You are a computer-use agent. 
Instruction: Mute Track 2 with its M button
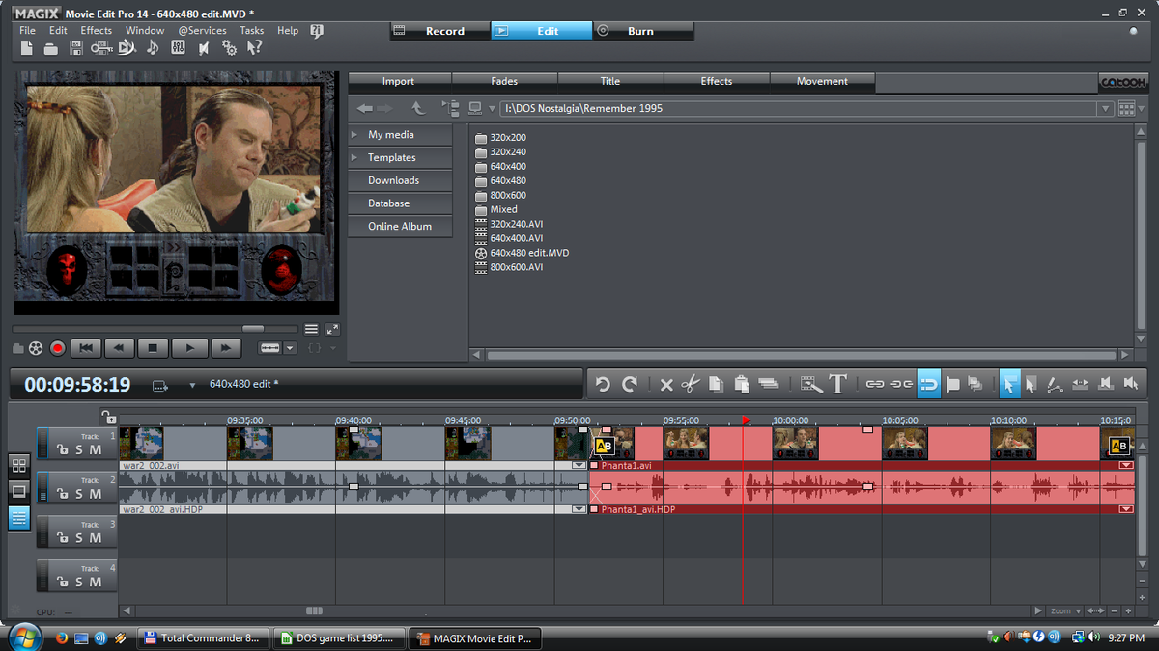[96, 494]
